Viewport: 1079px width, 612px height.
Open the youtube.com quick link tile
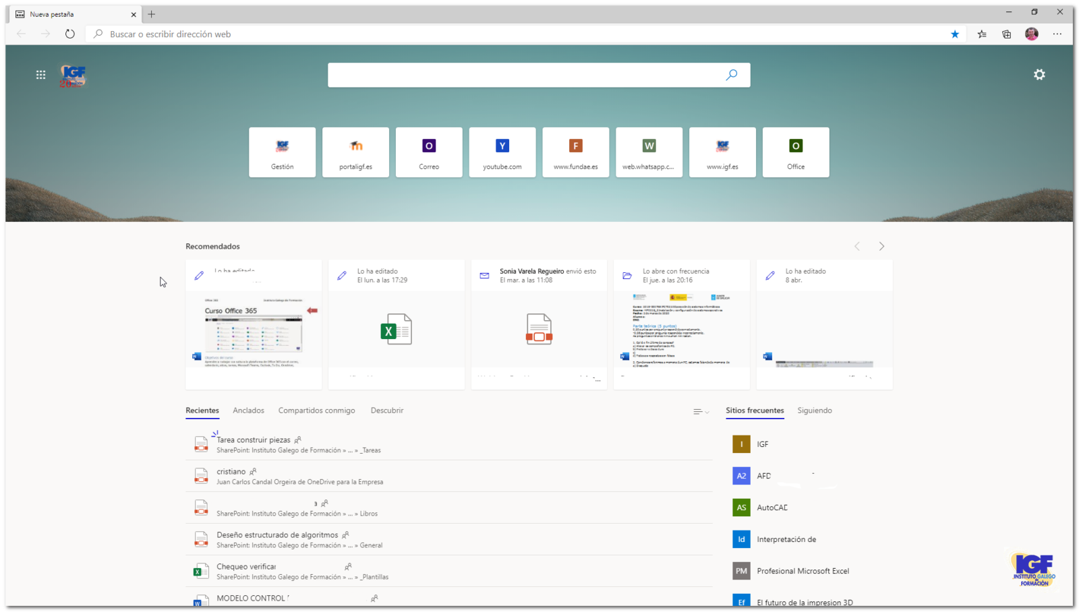[502, 152]
